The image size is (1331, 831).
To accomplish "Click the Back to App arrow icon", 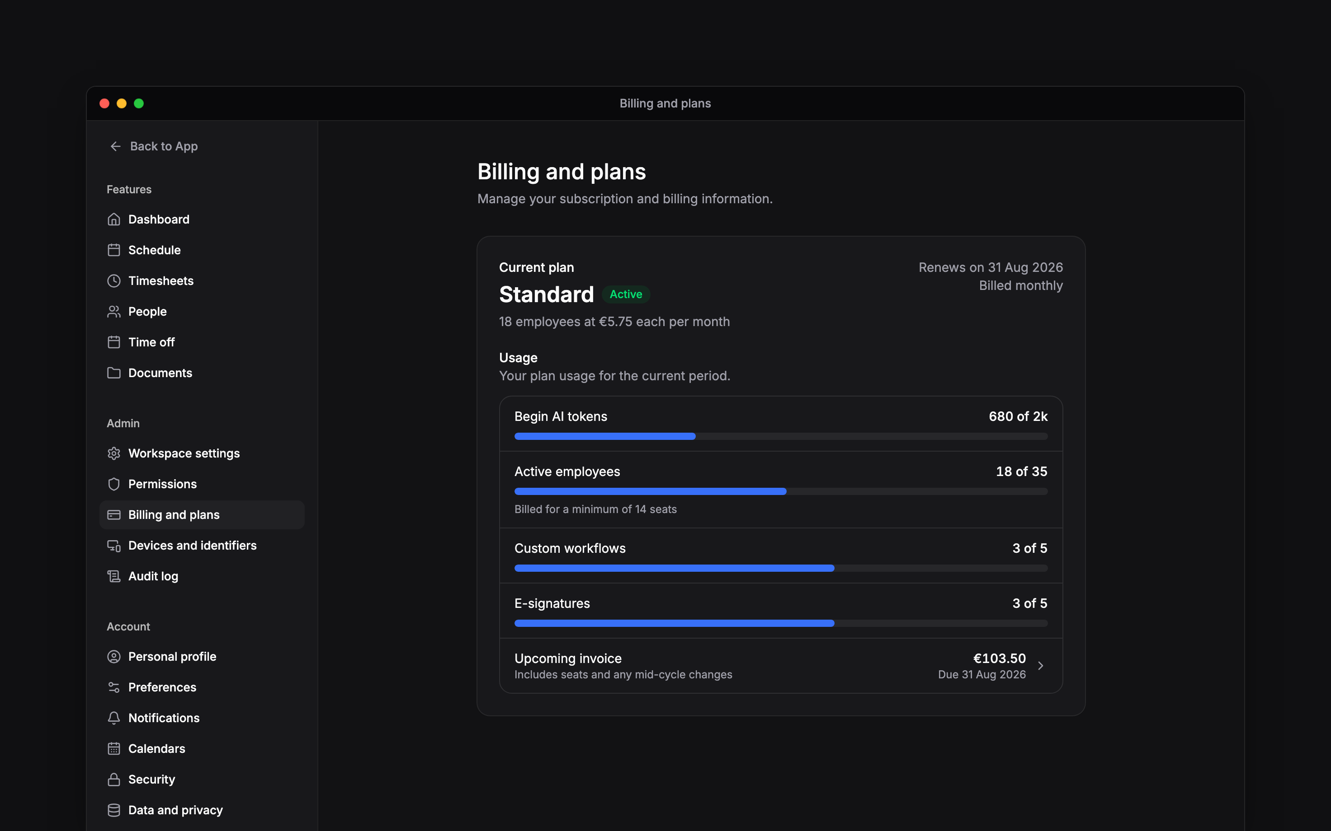I will [x=115, y=146].
